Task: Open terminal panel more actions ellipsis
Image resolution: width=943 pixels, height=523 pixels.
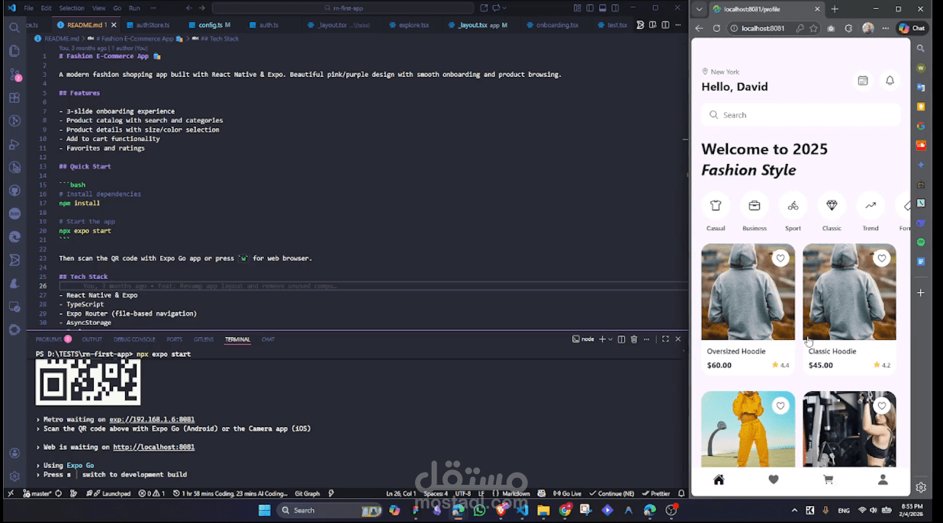Action: [647, 339]
